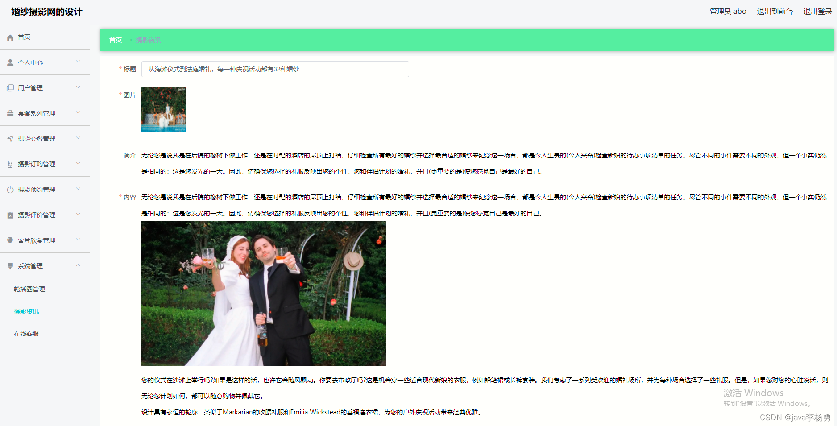Click the 套餐系列管理 briefcase icon
Screen dimensions: 837x426
coord(10,114)
